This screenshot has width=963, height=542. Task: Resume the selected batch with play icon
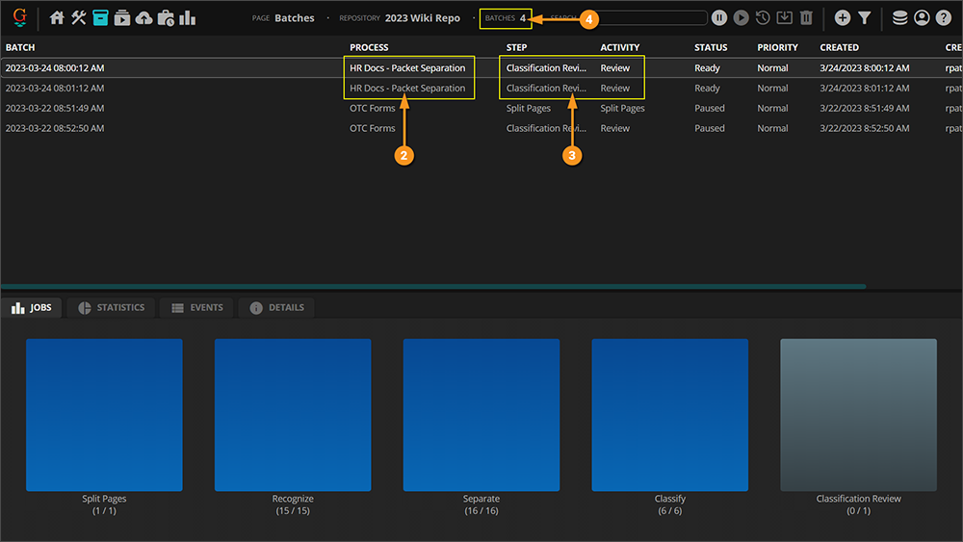coord(742,17)
